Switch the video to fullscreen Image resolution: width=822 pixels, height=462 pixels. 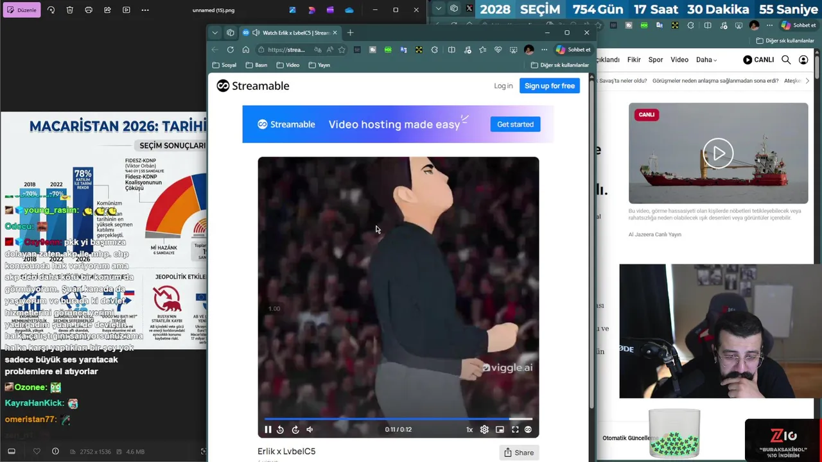[515, 430]
